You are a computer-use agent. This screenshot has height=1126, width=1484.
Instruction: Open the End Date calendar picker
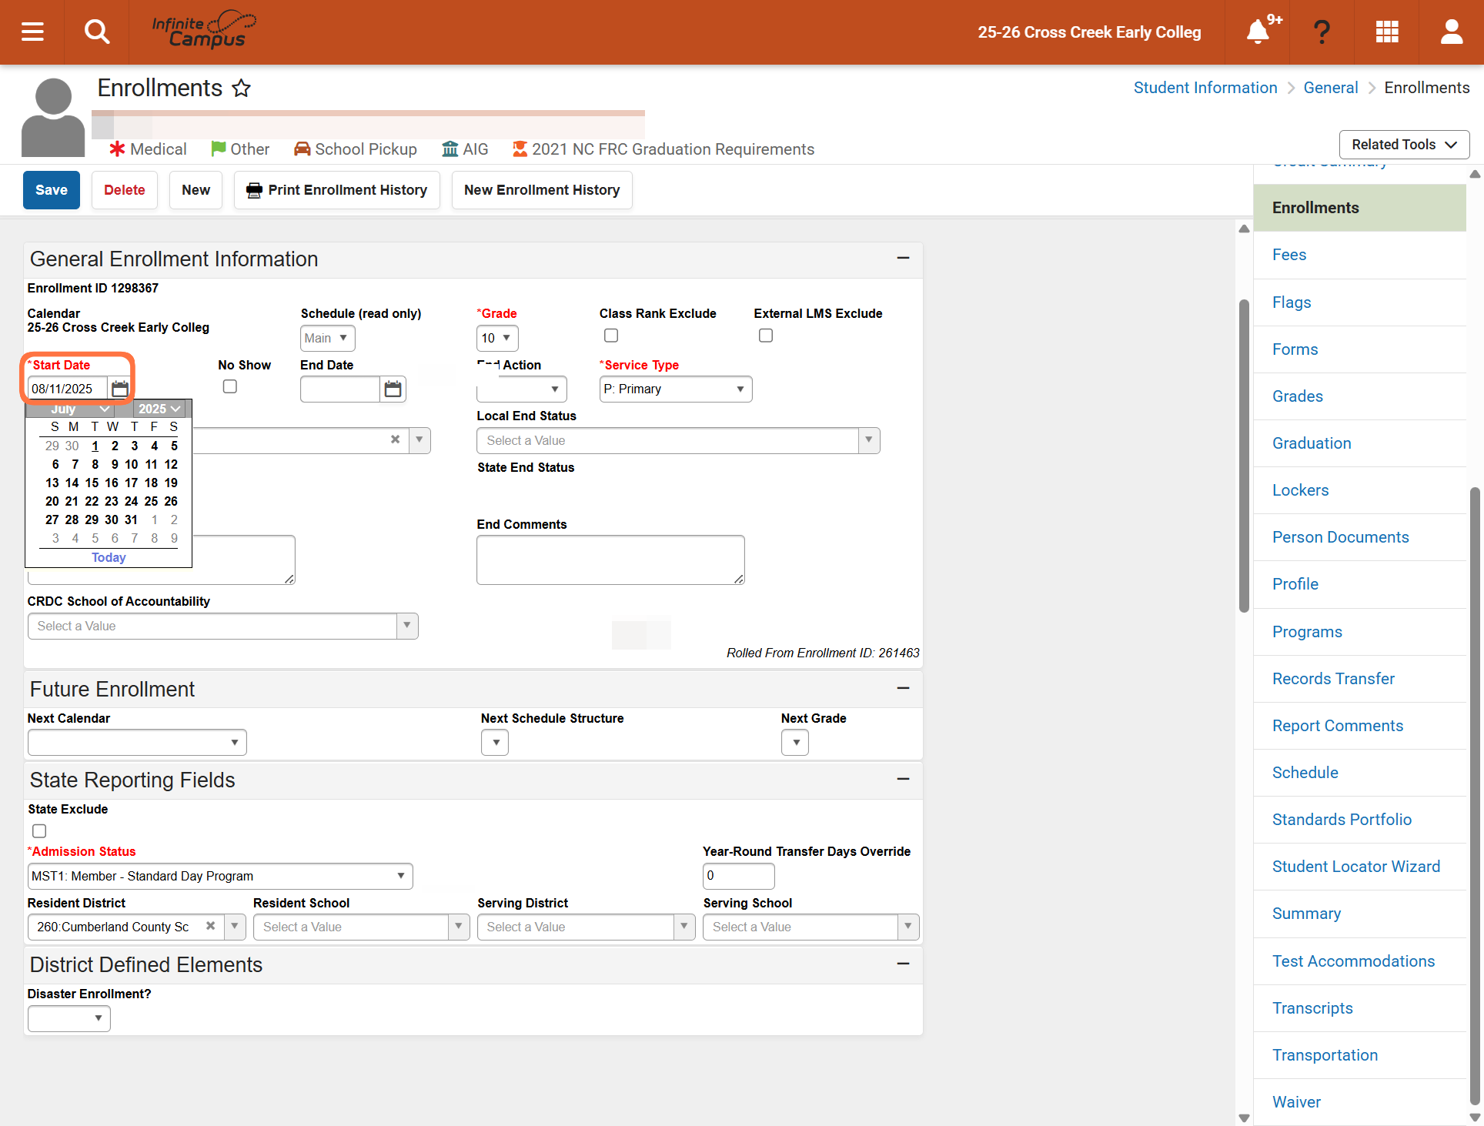click(x=393, y=389)
